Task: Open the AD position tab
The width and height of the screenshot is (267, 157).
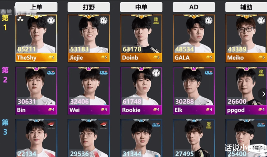Action: 194,7
